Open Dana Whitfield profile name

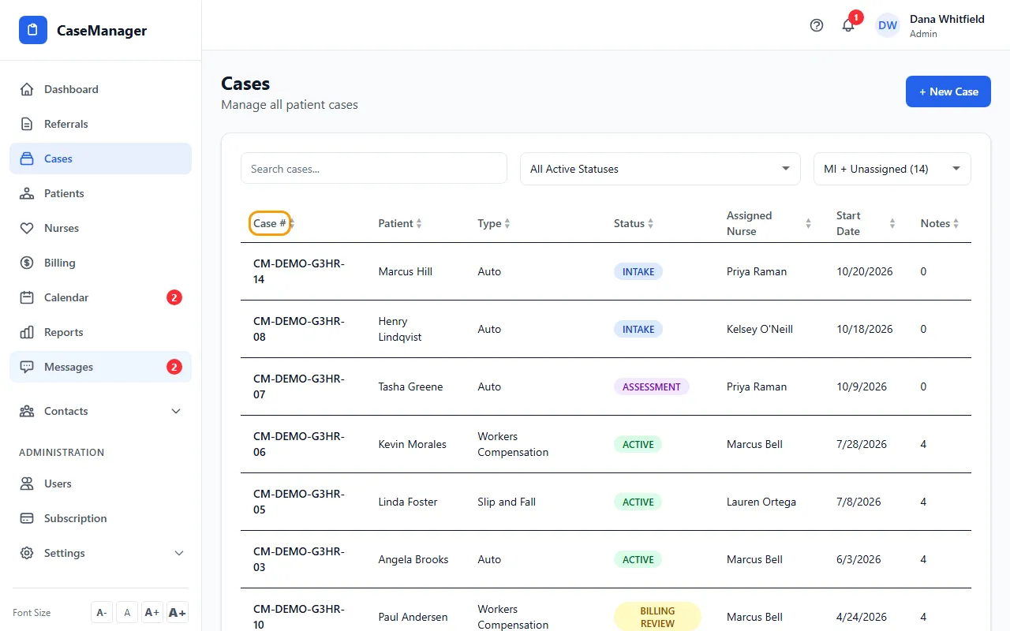point(947,19)
